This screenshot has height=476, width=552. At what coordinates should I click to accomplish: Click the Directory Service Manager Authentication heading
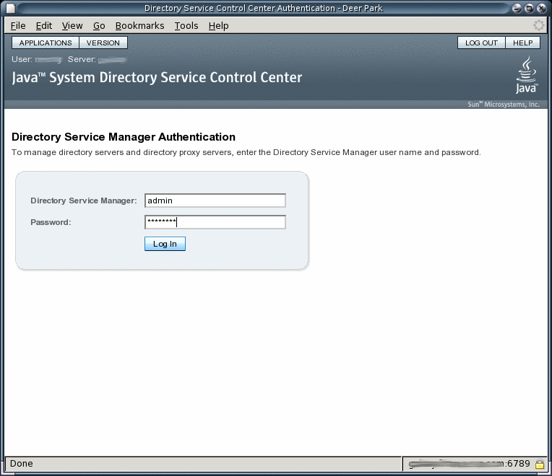click(124, 137)
